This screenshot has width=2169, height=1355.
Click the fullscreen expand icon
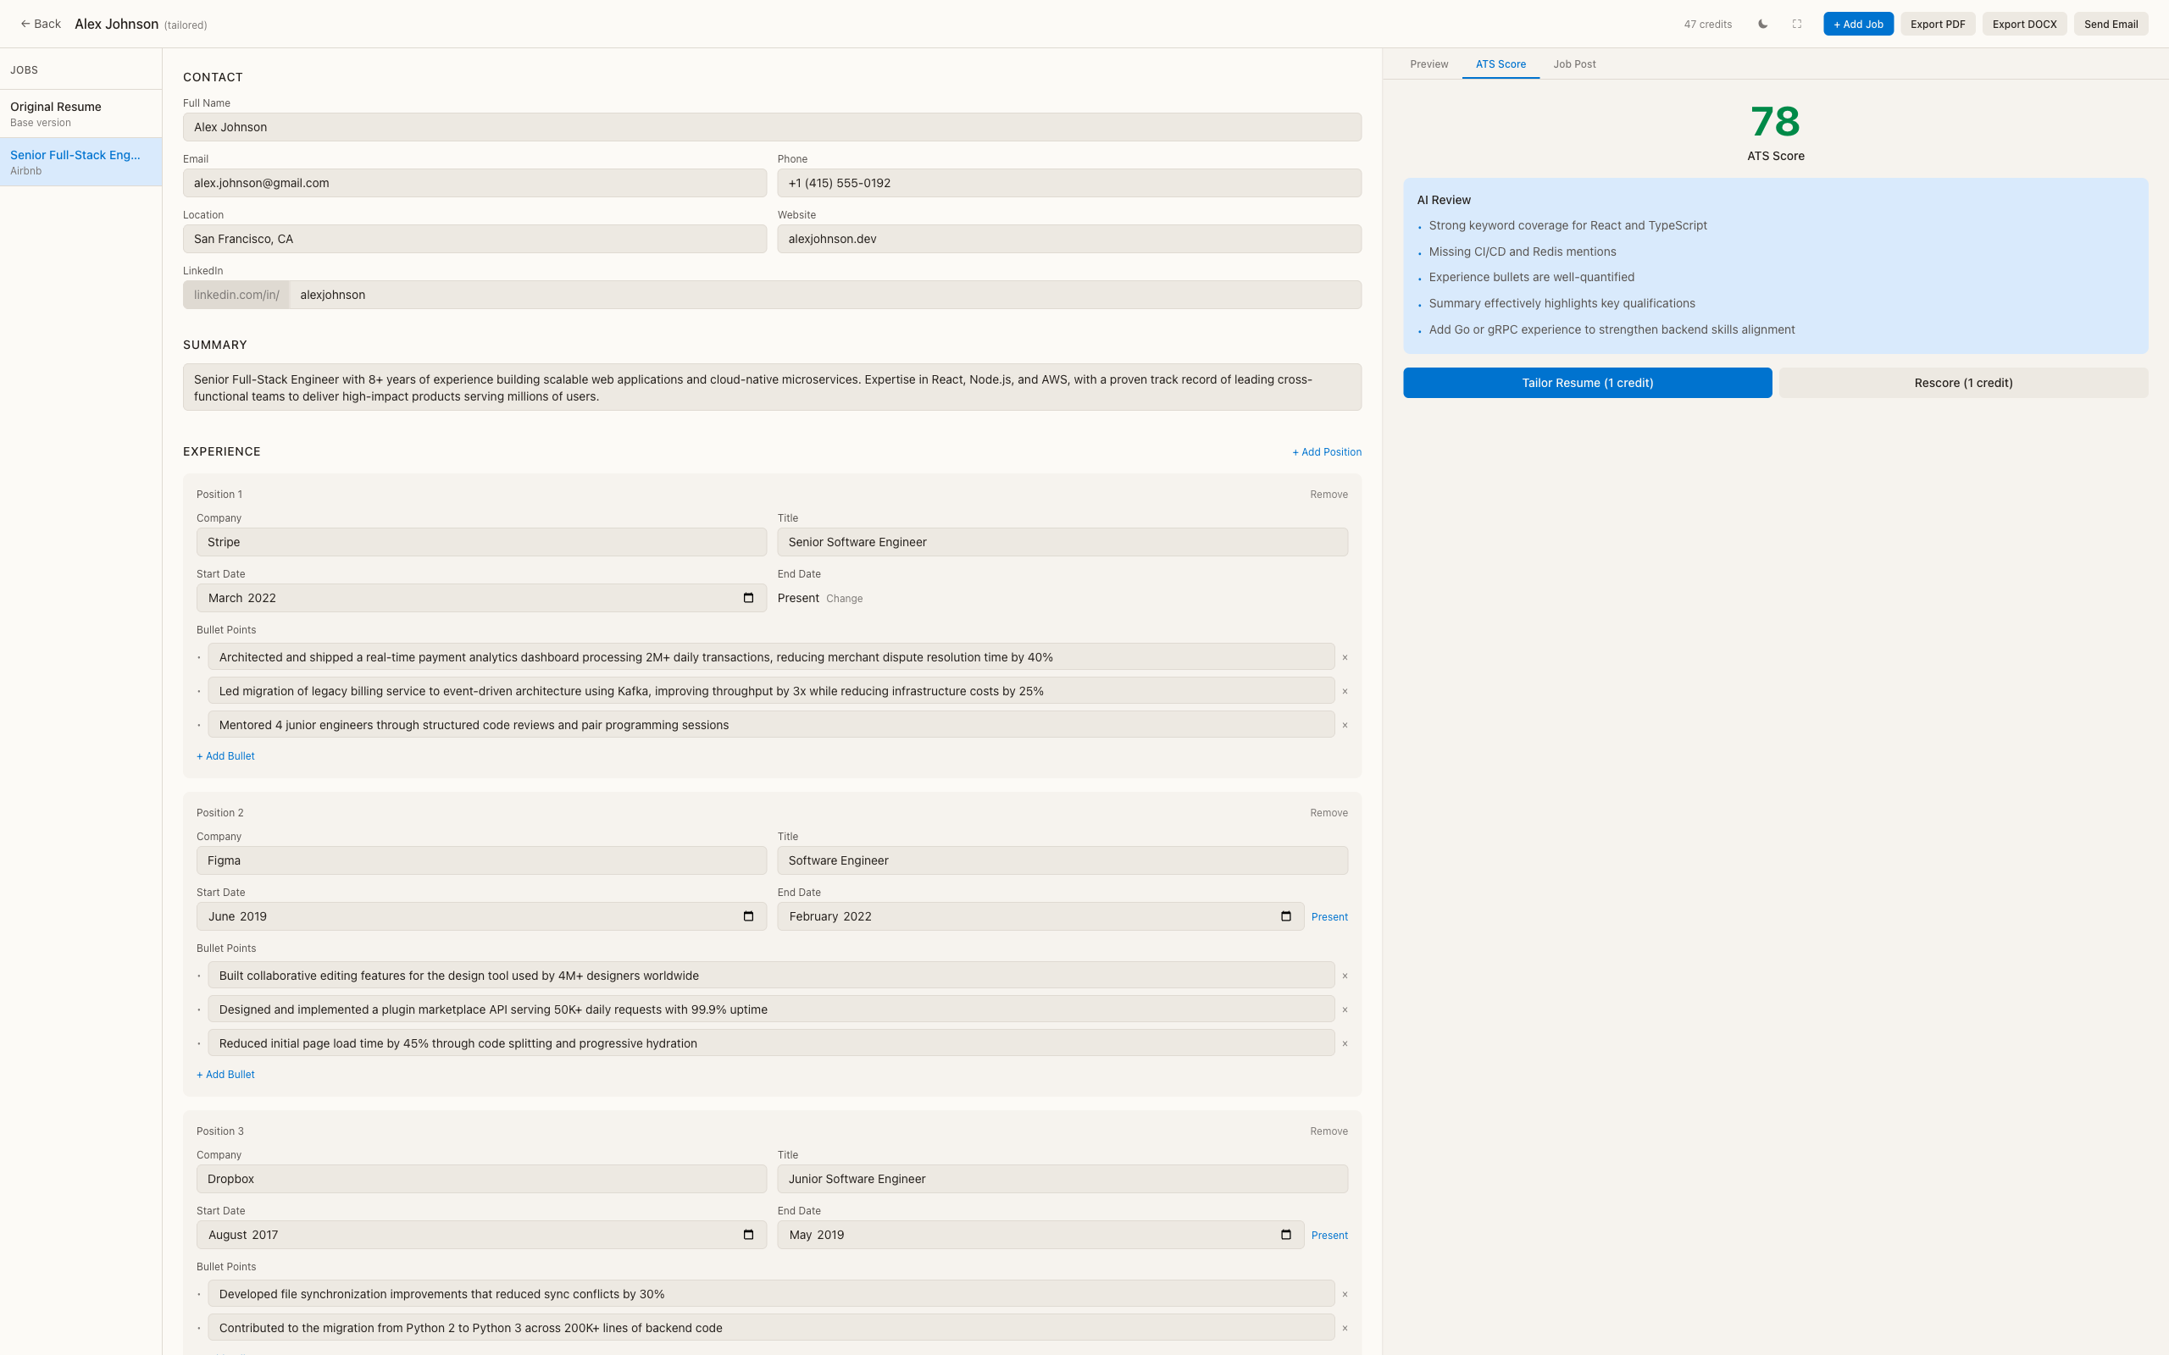point(1796,25)
